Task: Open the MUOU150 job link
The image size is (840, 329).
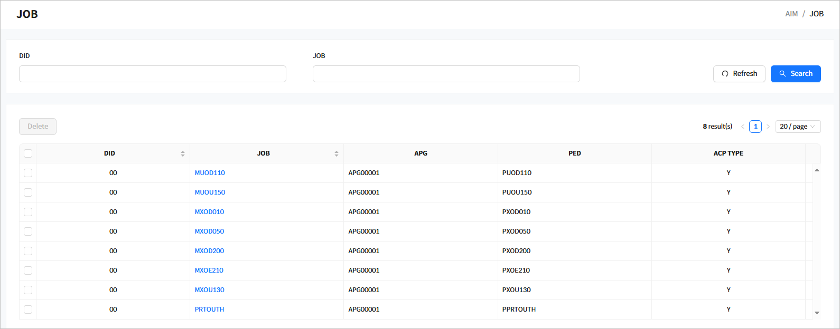Action: point(210,192)
